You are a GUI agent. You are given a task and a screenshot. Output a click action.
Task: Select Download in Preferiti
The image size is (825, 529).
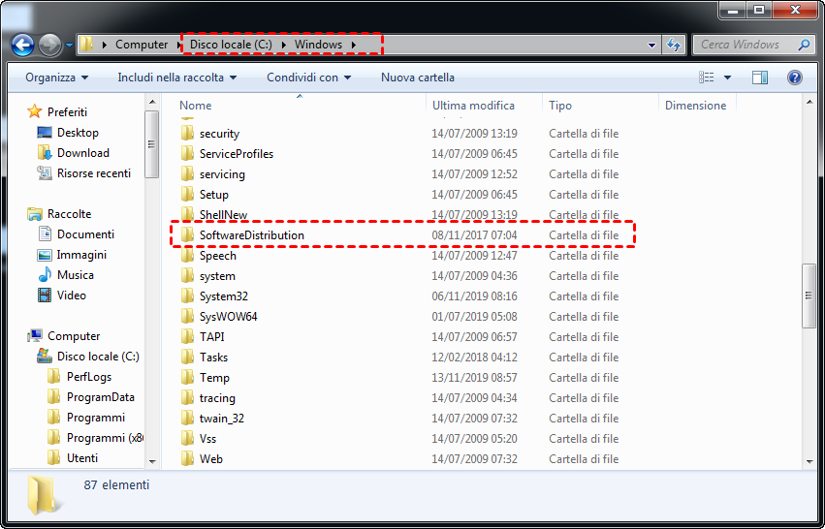[x=74, y=153]
